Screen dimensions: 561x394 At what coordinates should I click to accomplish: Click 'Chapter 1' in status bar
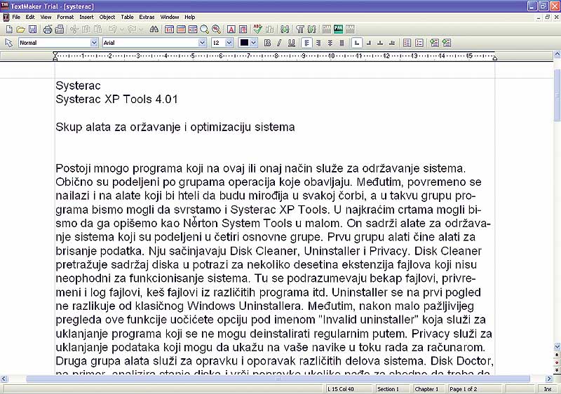click(426, 389)
